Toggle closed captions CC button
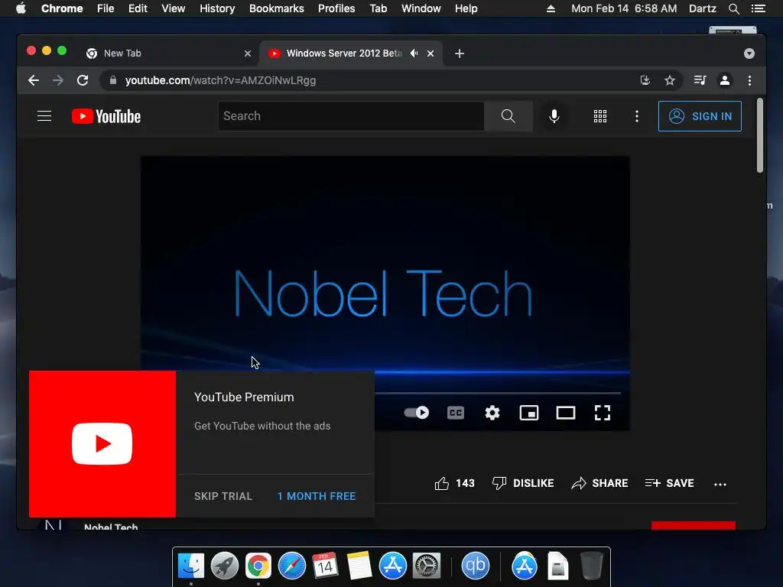This screenshot has height=587, width=783. click(x=456, y=413)
